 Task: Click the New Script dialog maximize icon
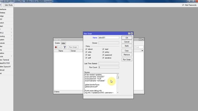coord(129,34)
